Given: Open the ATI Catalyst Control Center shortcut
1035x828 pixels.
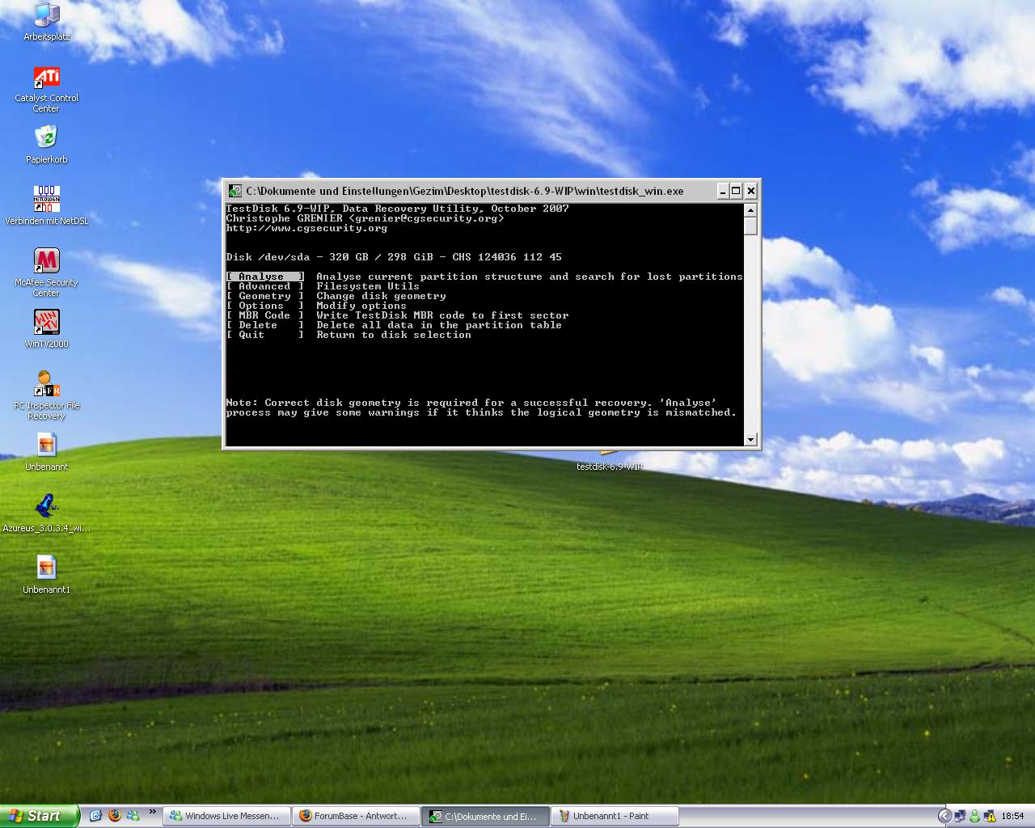Looking at the screenshot, I should (46, 89).
